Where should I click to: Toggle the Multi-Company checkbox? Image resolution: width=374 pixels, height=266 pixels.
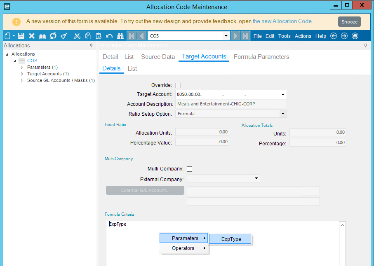(x=189, y=169)
